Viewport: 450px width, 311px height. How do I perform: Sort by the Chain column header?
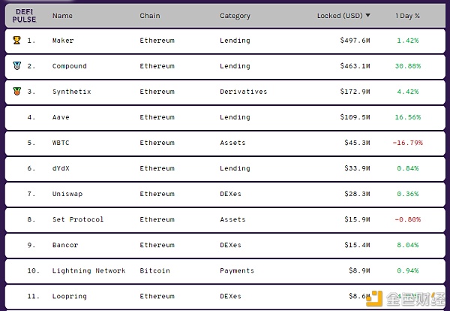150,16
